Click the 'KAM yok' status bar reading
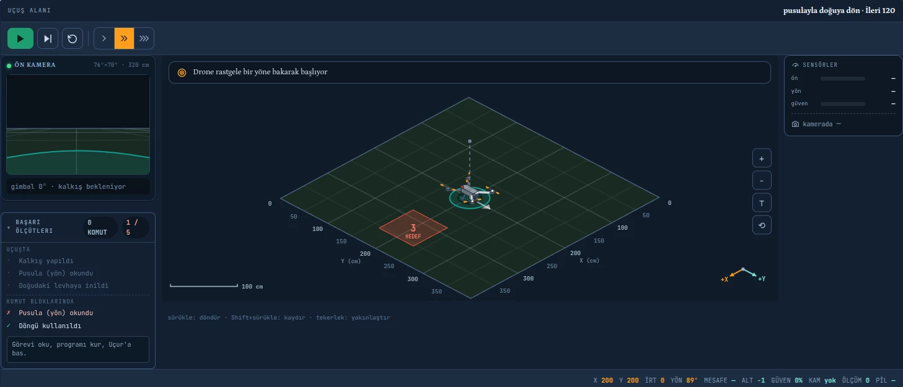The width and height of the screenshot is (903, 387). coord(822,380)
